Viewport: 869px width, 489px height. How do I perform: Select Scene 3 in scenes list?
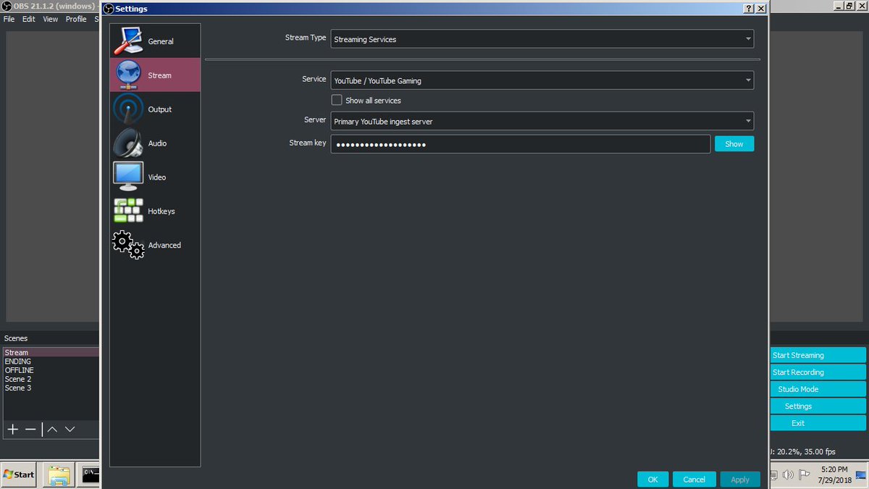(50, 388)
